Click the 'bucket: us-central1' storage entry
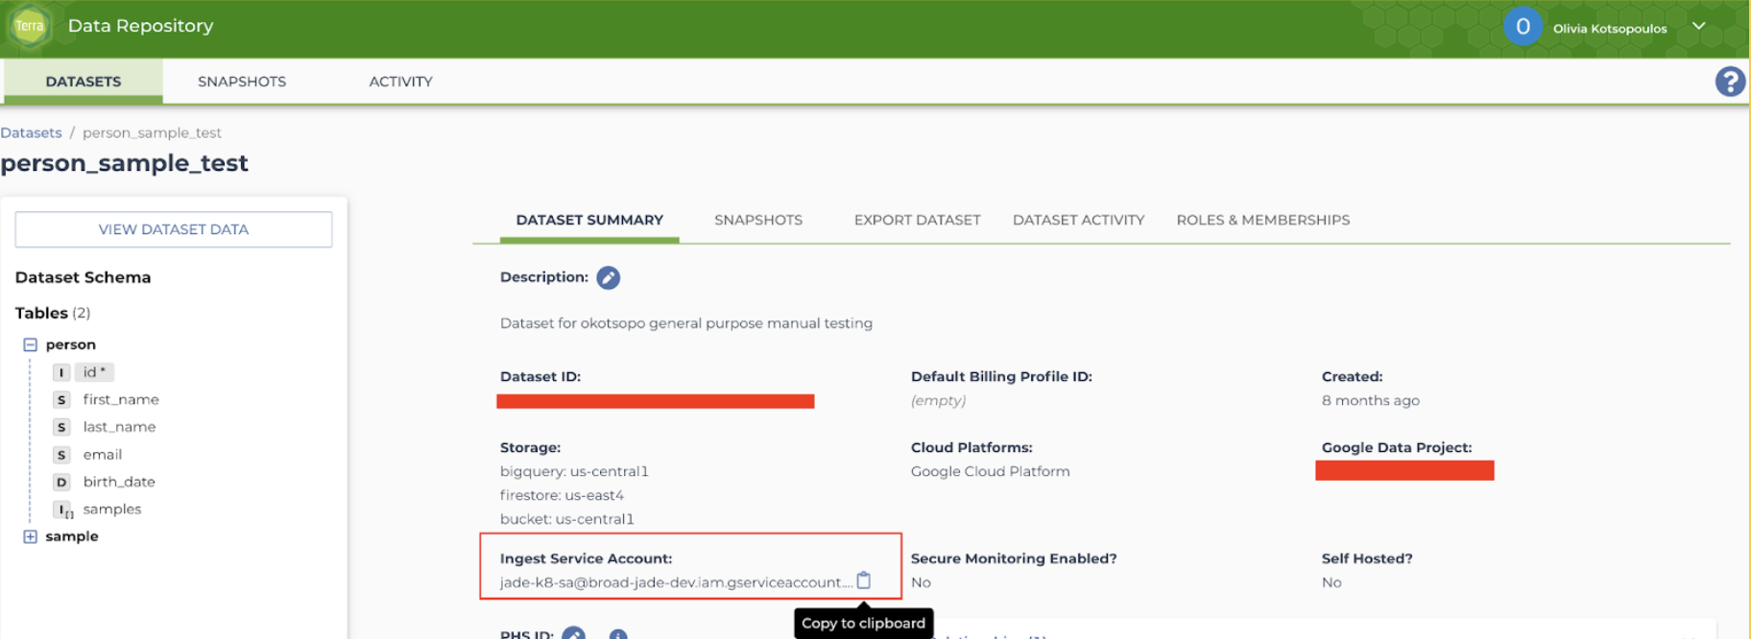Image resolution: width=1751 pixels, height=639 pixels. [x=566, y=519]
